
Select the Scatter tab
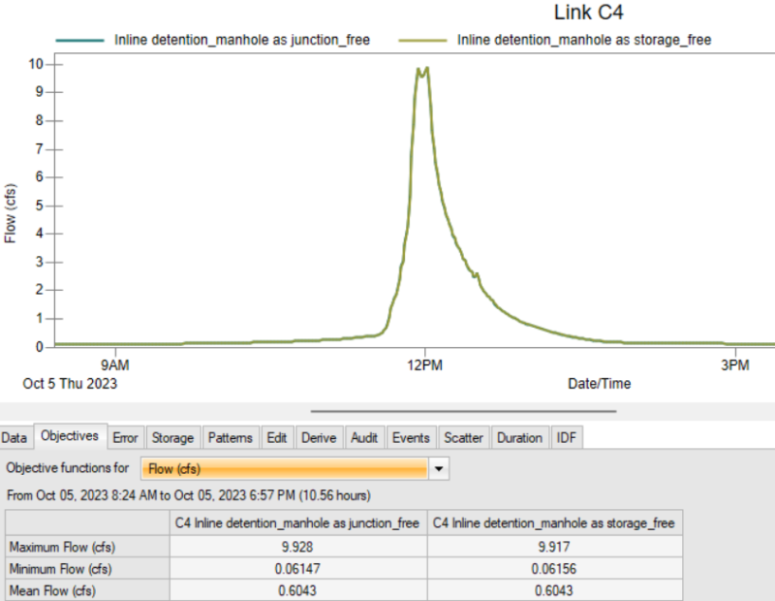point(463,438)
